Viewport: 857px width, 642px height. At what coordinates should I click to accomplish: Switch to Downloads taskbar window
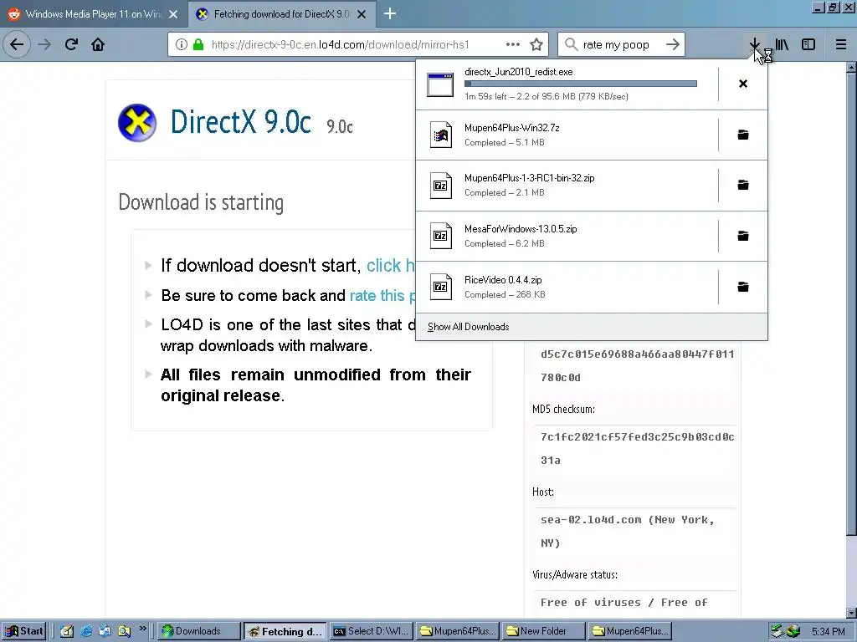(199, 631)
